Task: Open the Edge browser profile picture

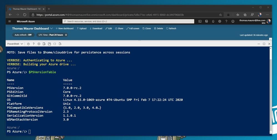Action: 260,15
